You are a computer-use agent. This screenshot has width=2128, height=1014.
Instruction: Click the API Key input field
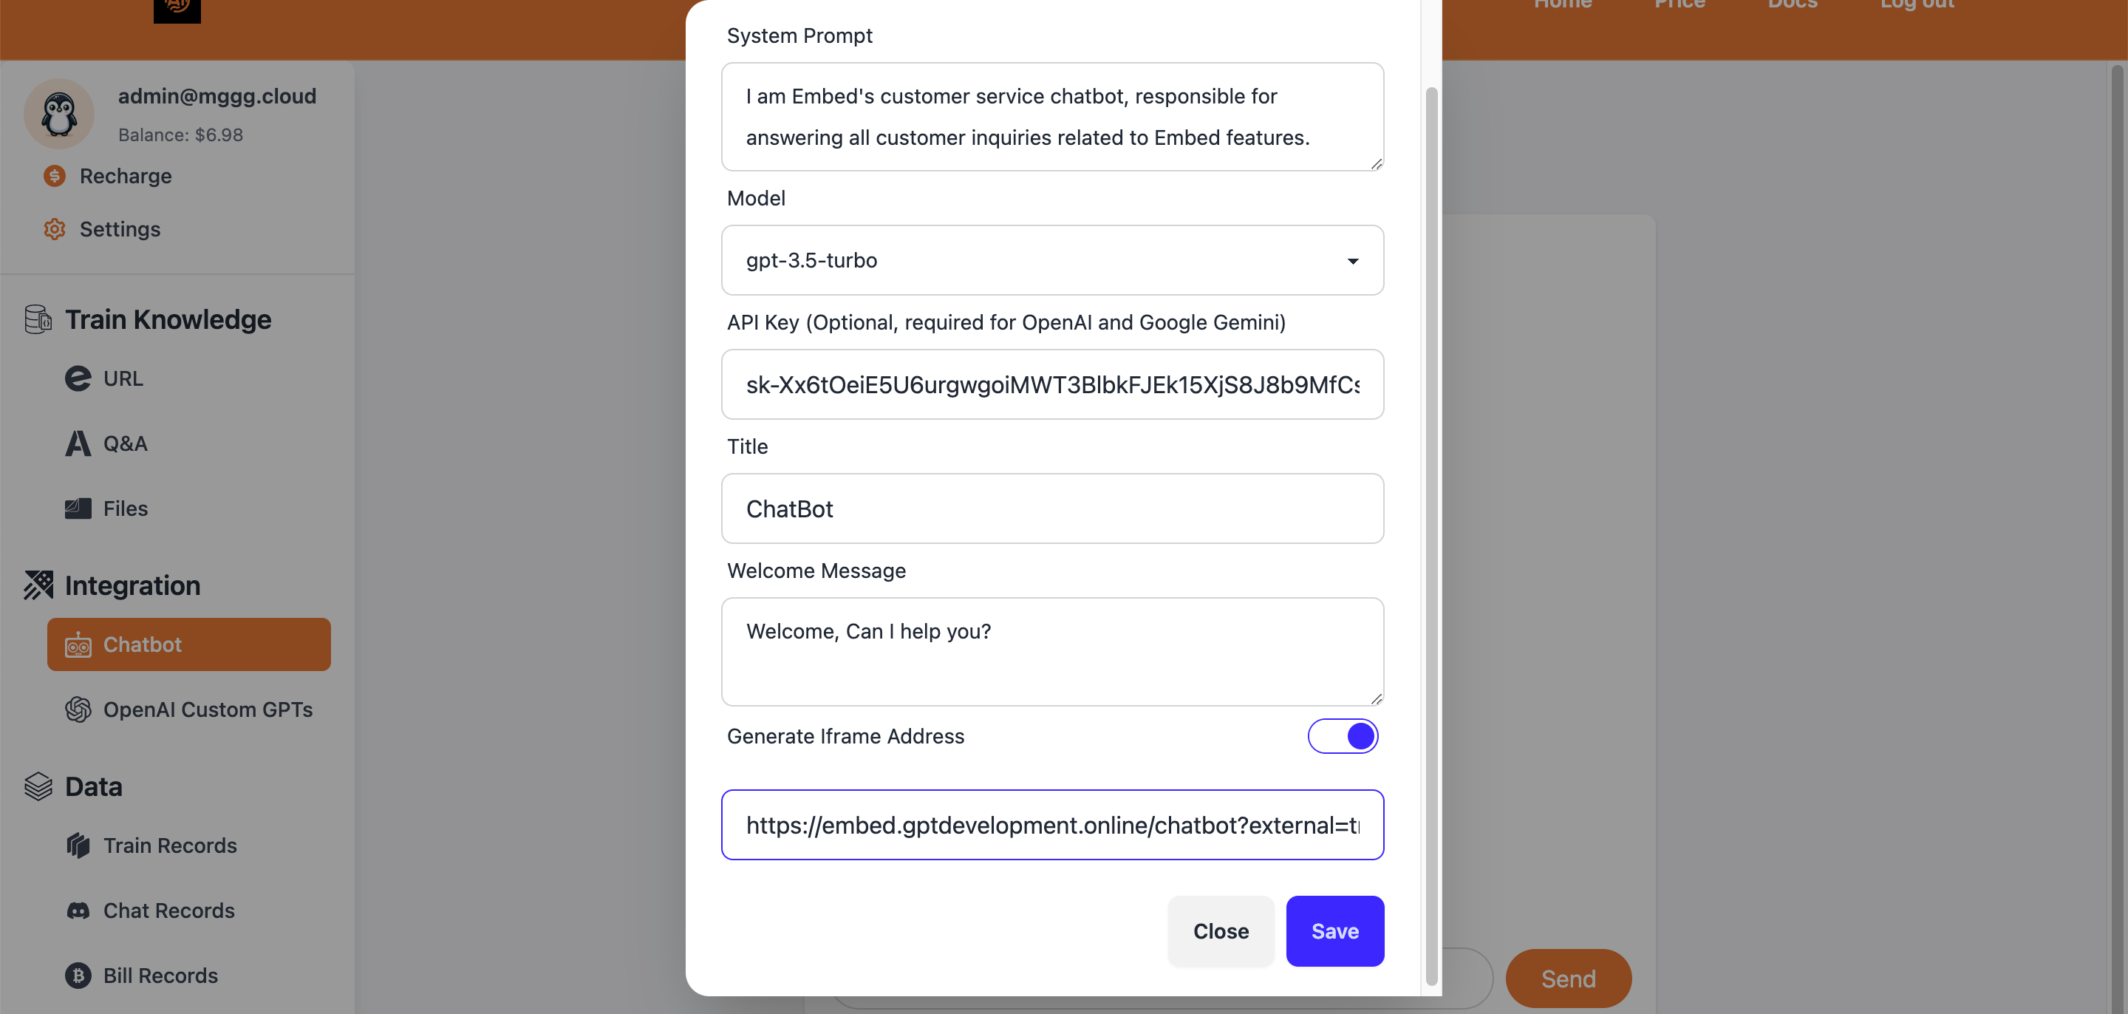pyautogui.click(x=1053, y=384)
